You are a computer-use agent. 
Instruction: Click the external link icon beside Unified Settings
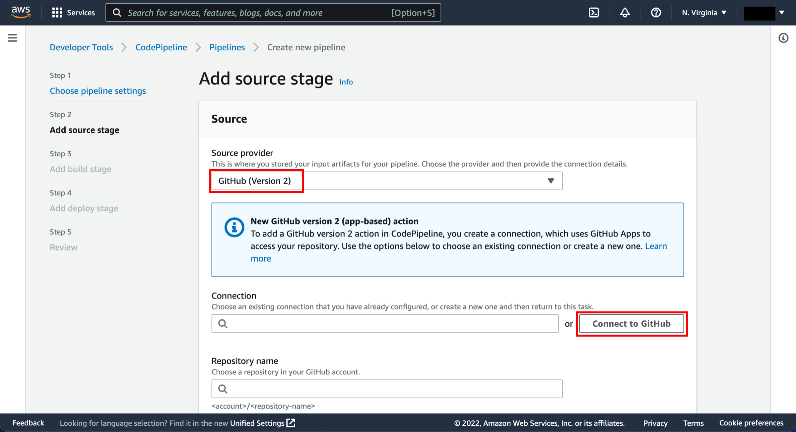pyautogui.click(x=291, y=423)
